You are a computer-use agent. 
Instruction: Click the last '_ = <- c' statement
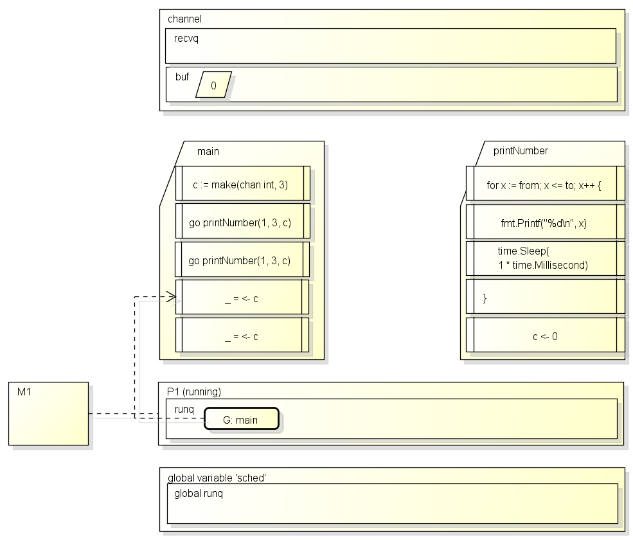(x=242, y=335)
